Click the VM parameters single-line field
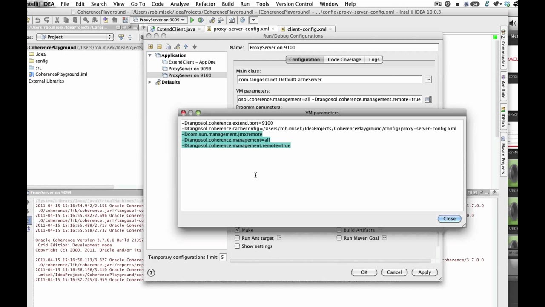545x307 pixels. [x=329, y=99]
